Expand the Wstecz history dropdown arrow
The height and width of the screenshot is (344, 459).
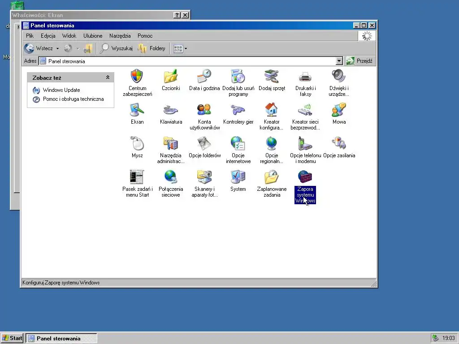coord(58,48)
